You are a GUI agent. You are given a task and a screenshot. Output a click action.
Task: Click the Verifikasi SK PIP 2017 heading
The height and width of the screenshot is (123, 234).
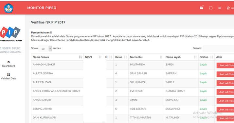coord(48,22)
